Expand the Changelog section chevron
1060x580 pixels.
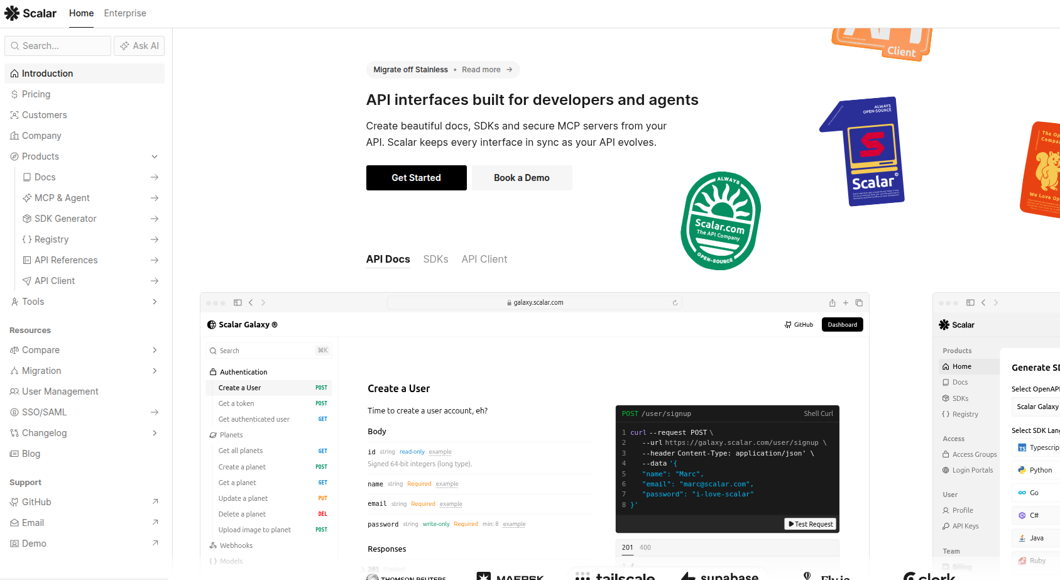[155, 433]
